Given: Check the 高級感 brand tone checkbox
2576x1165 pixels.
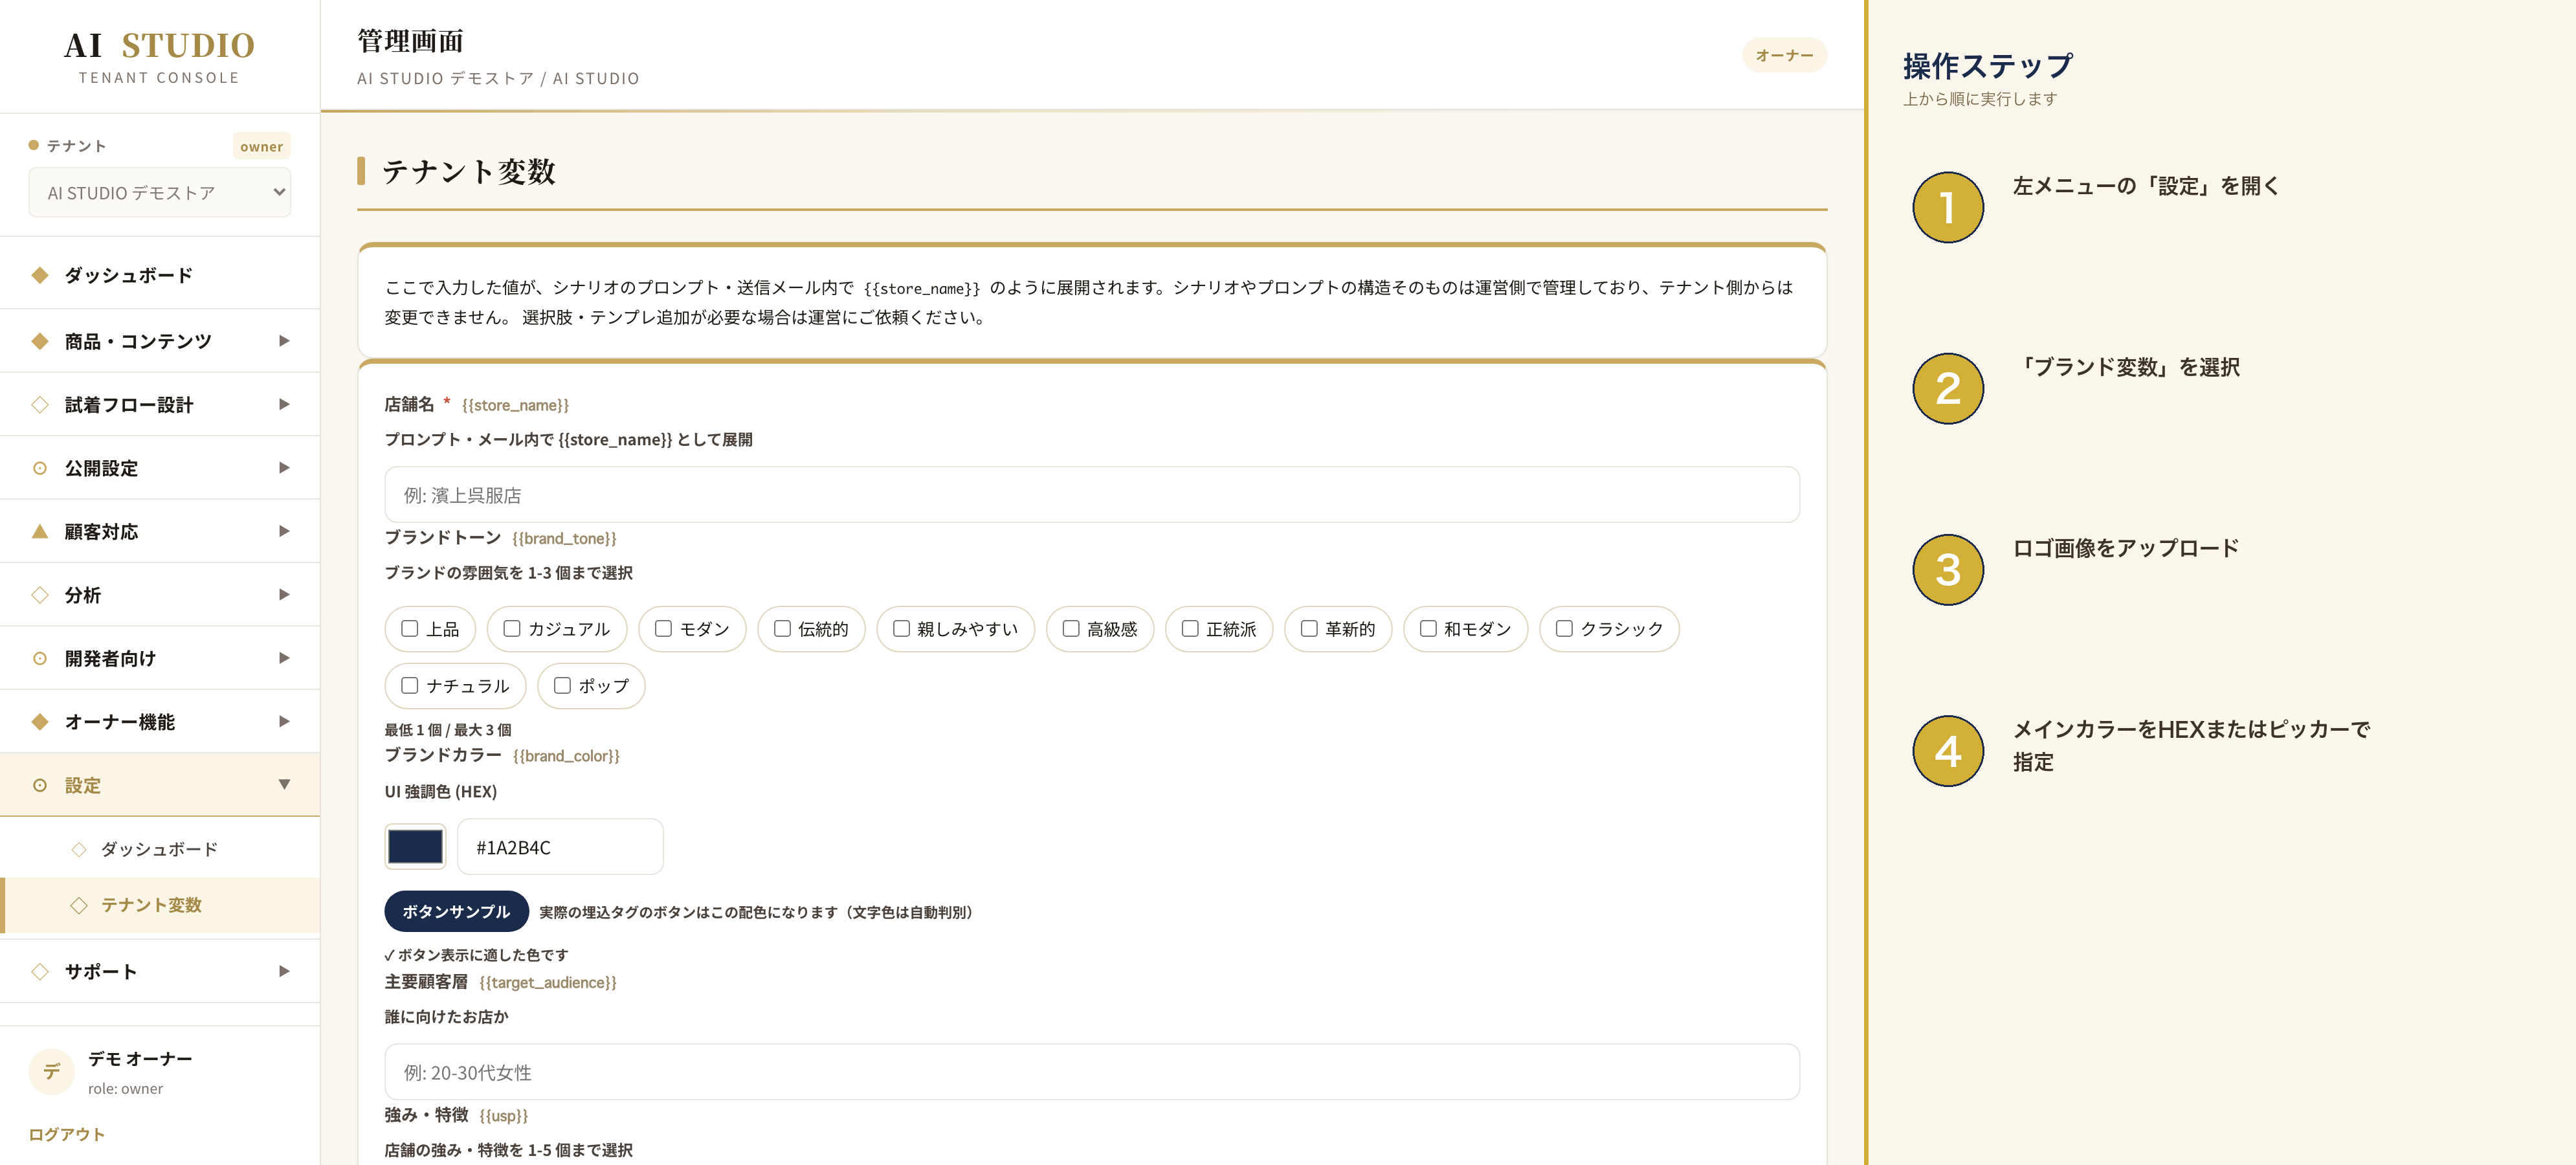Looking at the screenshot, I should pos(1071,628).
